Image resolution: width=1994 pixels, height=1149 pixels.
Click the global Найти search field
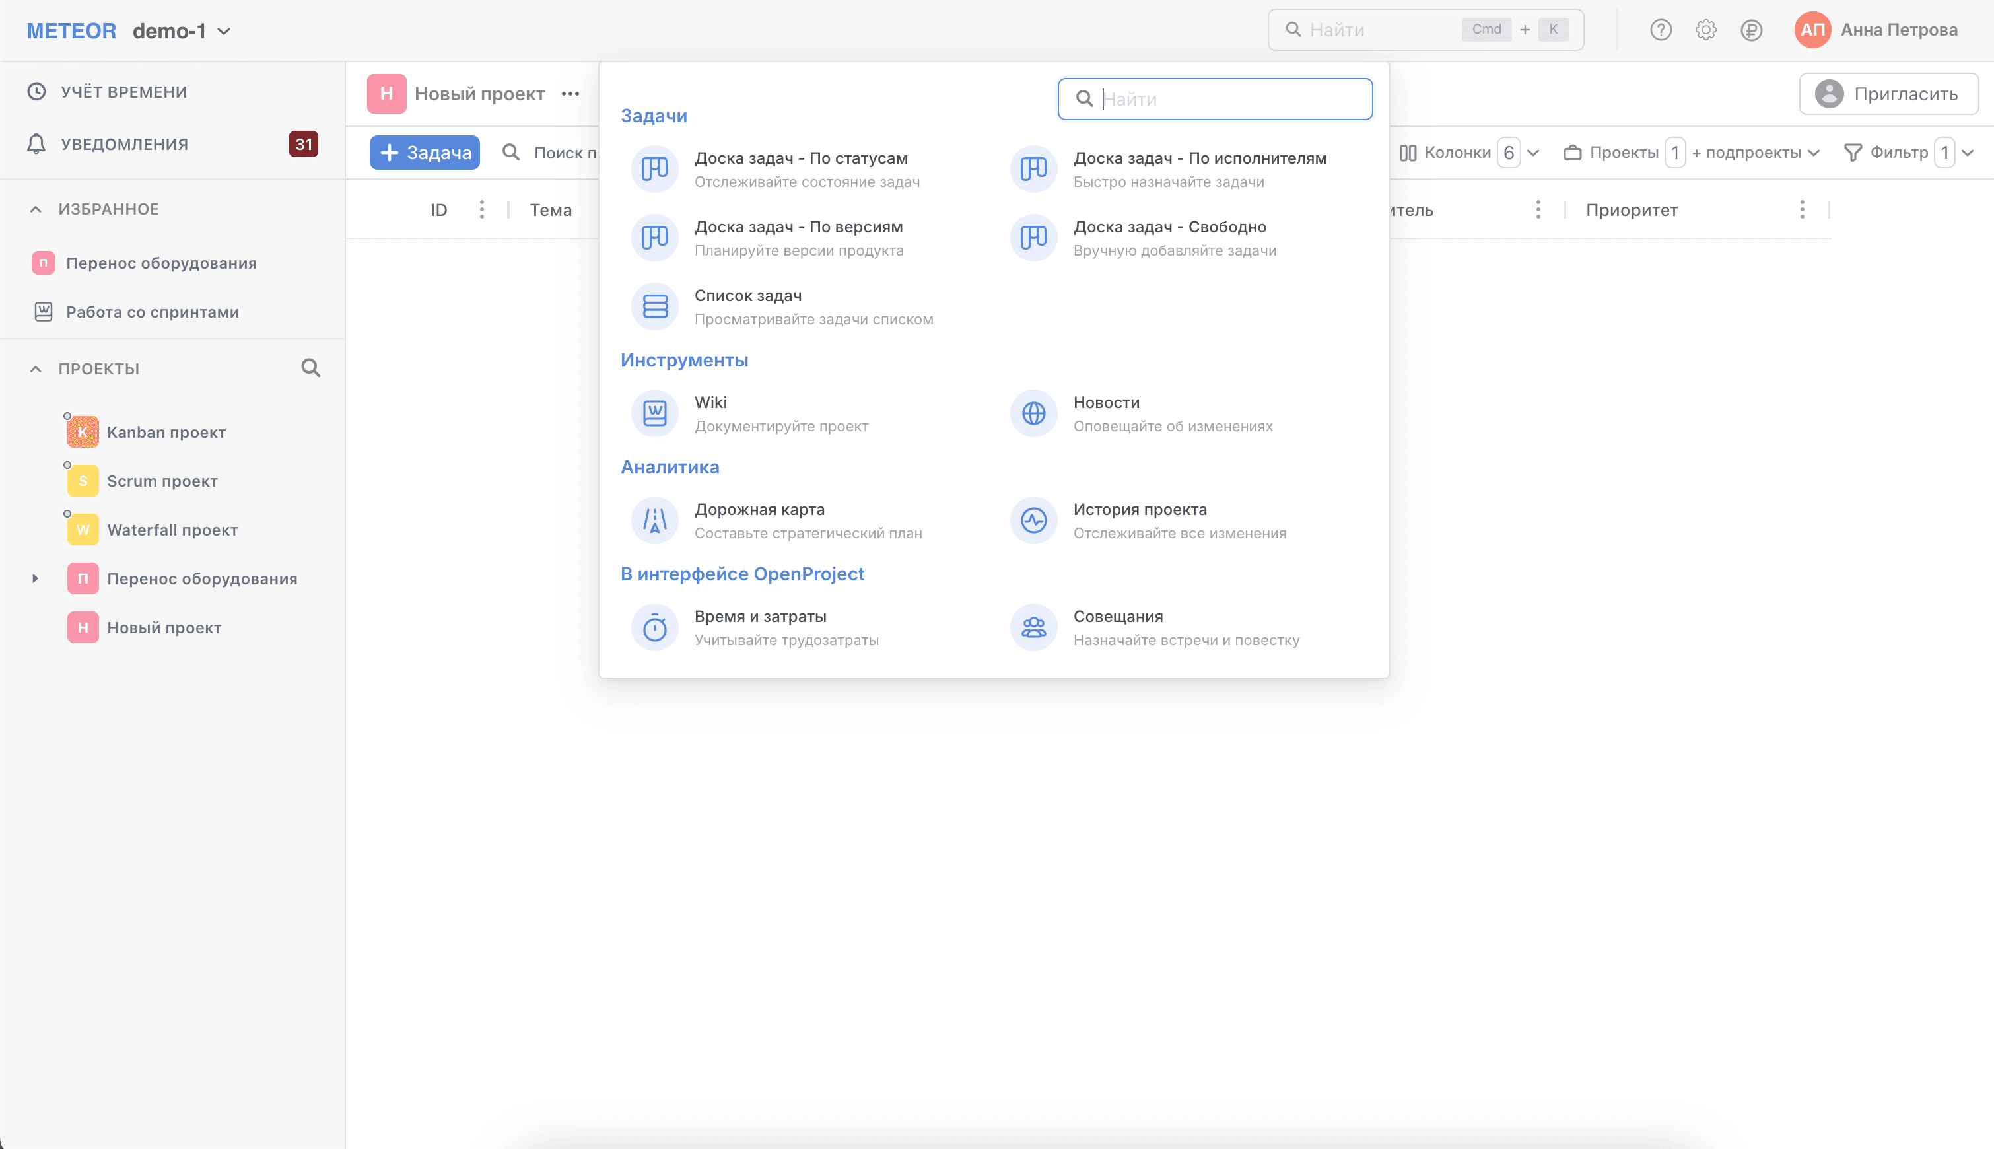(1425, 30)
